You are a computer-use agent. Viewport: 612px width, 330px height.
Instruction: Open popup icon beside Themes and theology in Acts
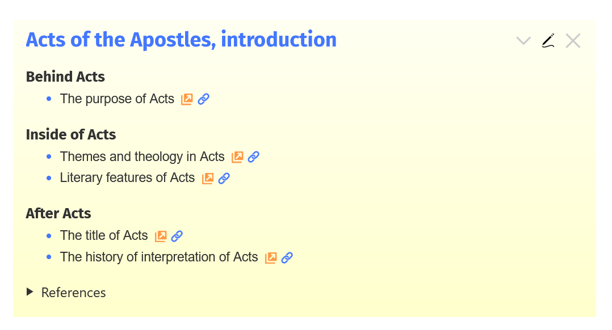coord(237,157)
